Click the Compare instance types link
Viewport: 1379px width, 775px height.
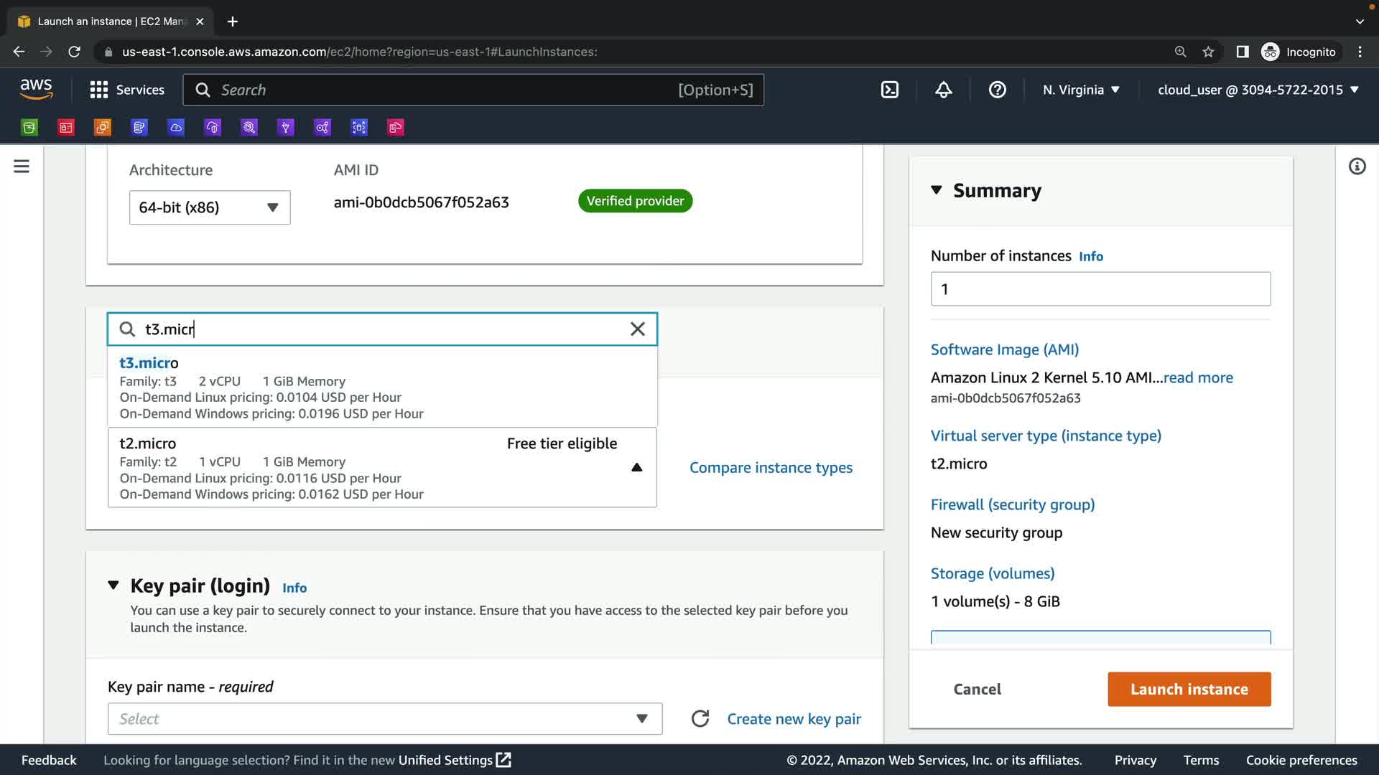tap(771, 468)
